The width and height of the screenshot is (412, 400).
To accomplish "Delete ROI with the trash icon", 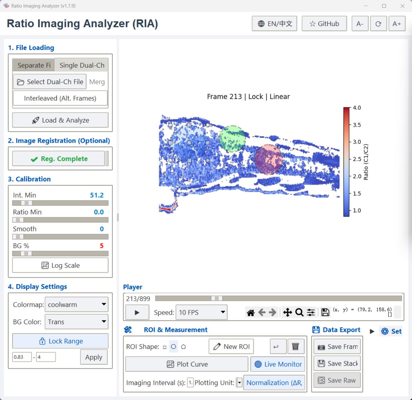I will [x=296, y=346].
